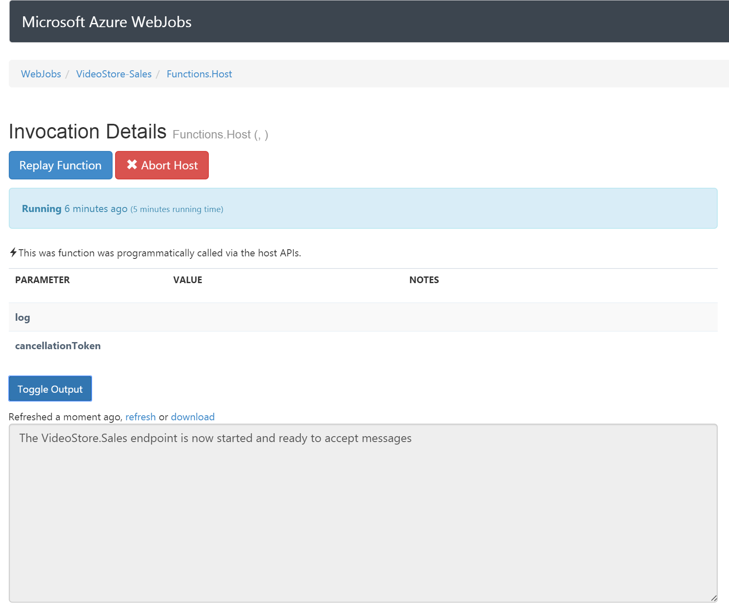Click the Toggle Output button
This screenshot has width=729, height=611.
[50, 389]
